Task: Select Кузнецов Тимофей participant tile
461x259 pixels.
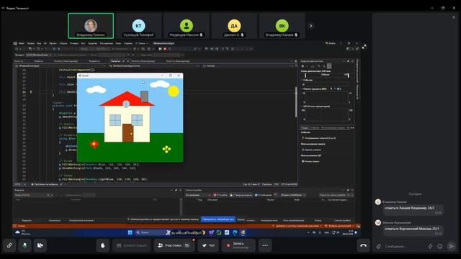Action: pyautogui.click(x=138, y=26)
